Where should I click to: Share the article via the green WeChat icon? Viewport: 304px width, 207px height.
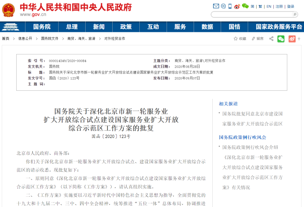(x=281, y=39)
